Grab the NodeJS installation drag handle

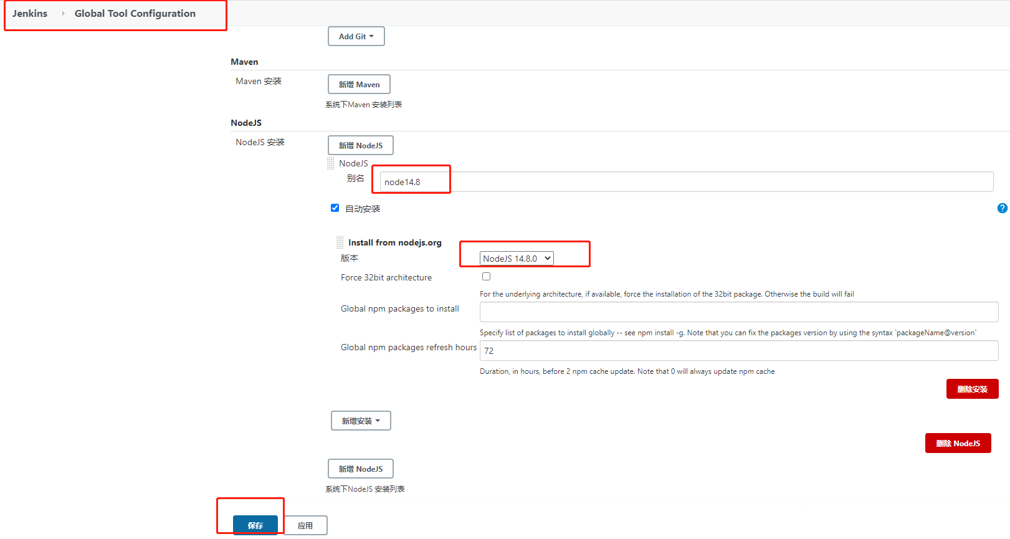[331, 163]
